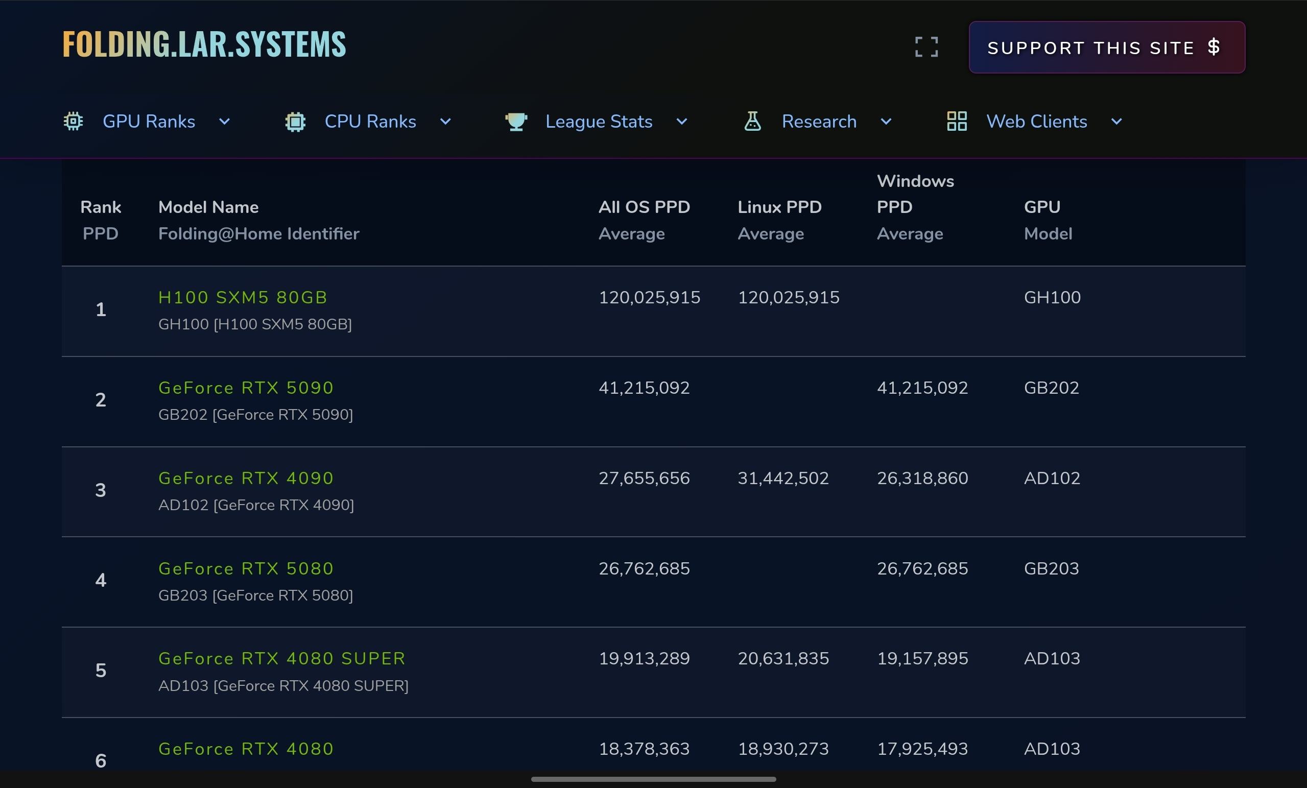Select the 18,378,363 All OS PPD value

644,749
